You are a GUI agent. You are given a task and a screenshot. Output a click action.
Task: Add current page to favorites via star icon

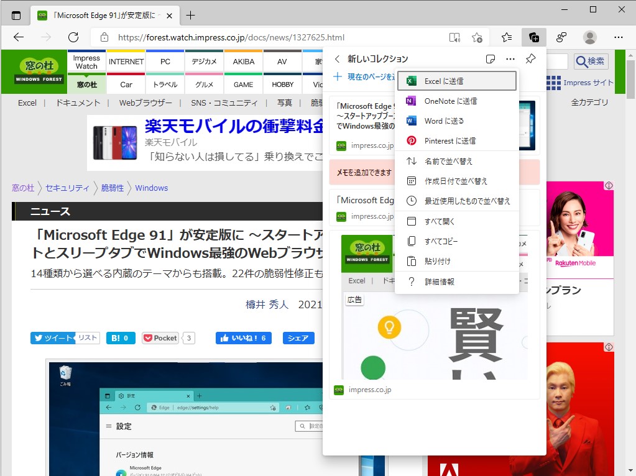click(477, 37)
